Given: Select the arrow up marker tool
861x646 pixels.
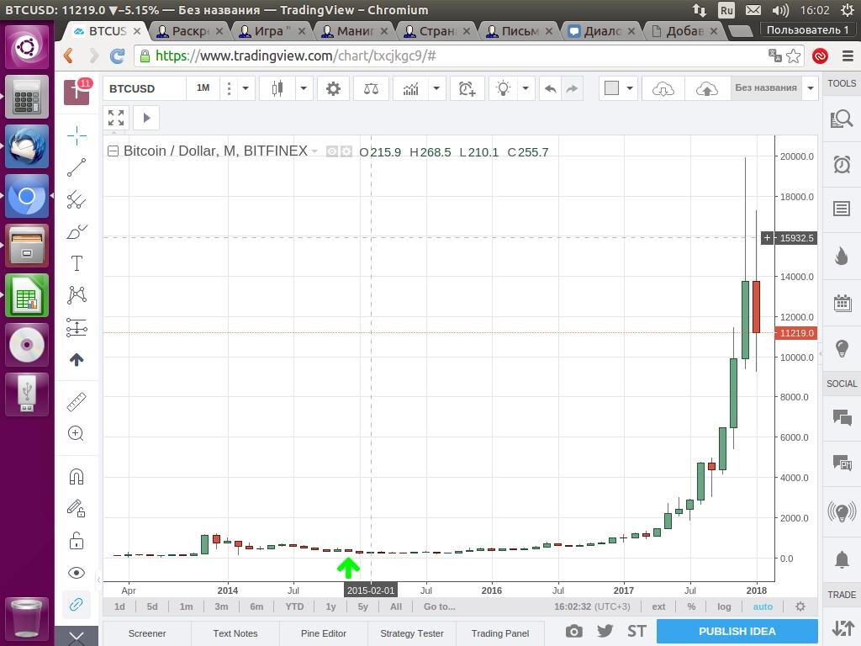Looking at the screenshot, I should click(77, 360).
